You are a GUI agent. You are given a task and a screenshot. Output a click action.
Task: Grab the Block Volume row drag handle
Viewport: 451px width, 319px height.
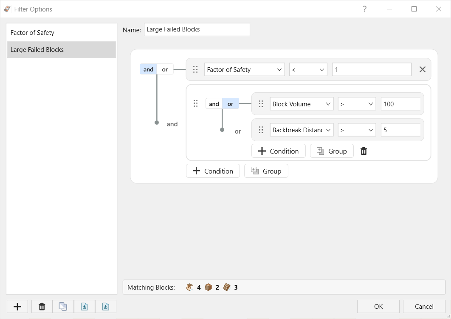[261, 104]
